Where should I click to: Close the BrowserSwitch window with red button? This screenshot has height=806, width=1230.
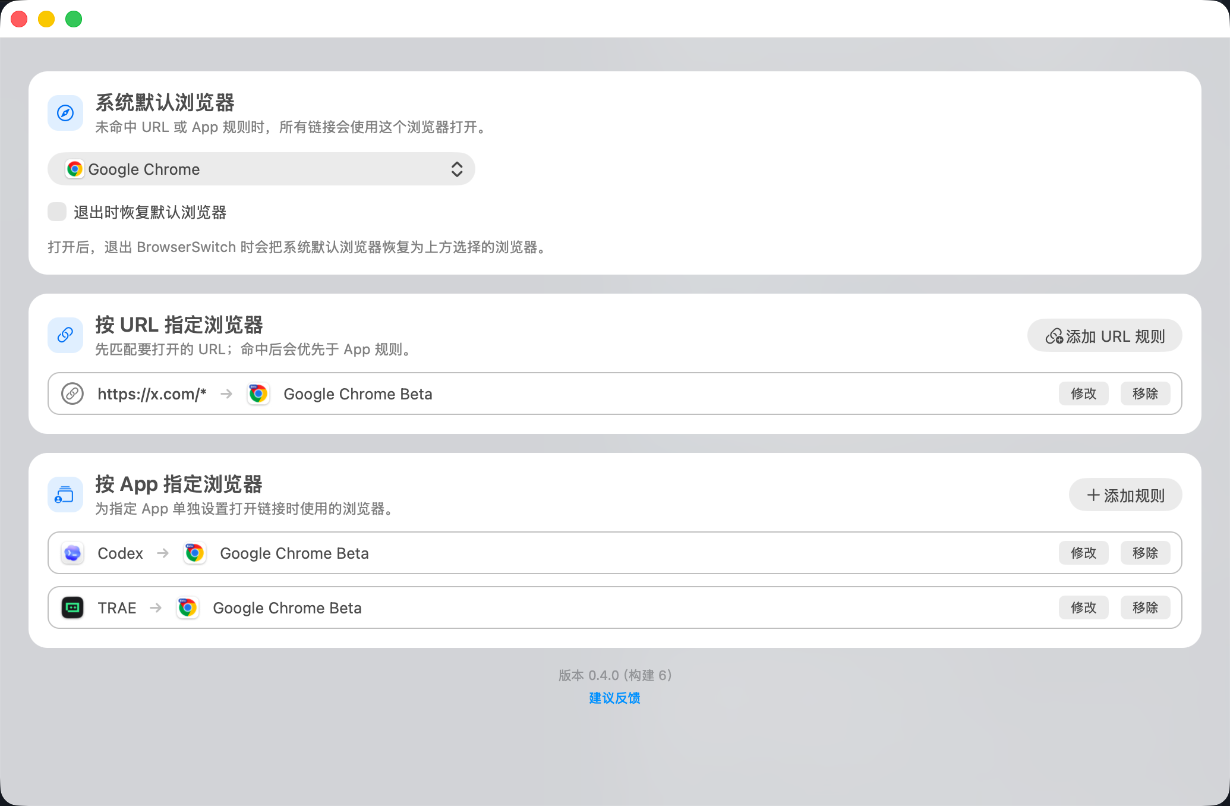pos(19,19)
